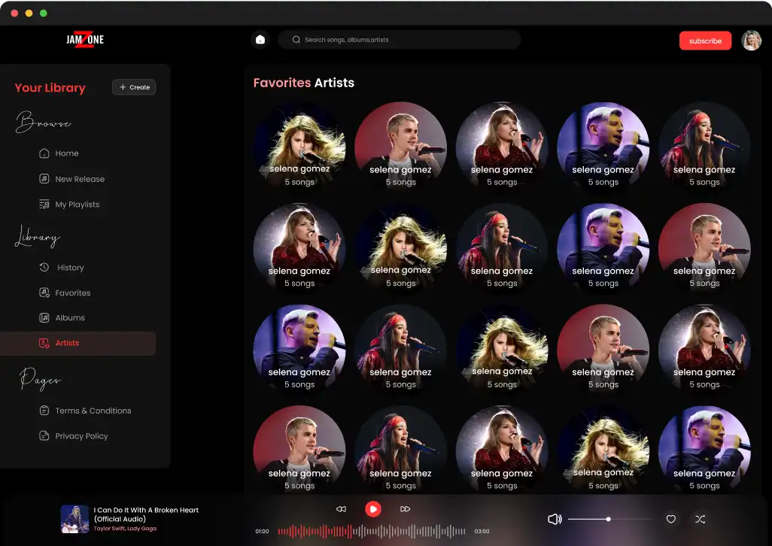Click the Privacy Policy document icon

pos(44,435)
